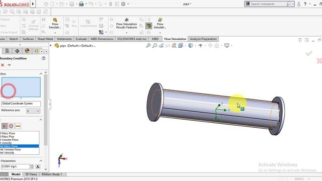Open the Search Commands dropdown arrow

(293, 4)
